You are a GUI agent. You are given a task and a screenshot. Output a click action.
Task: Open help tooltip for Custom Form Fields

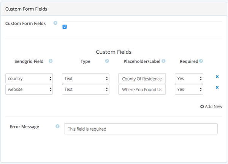pyautogui.click(x=55, y=23)
